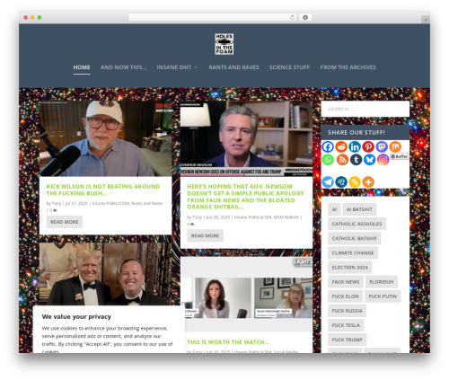Click READ MORE under the Rick Wilson post
Screen dimensions: 449x380
tap(65, 222)
